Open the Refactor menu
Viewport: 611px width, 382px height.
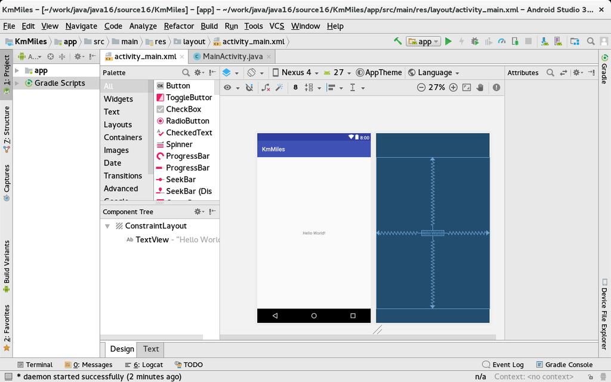click(179, 26)
